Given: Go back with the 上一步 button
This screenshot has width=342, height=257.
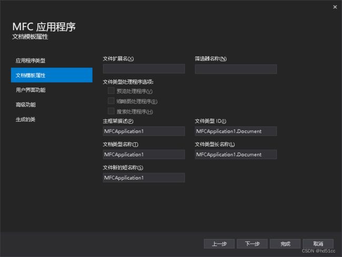Looking at the screenshot, I should 219,244.
